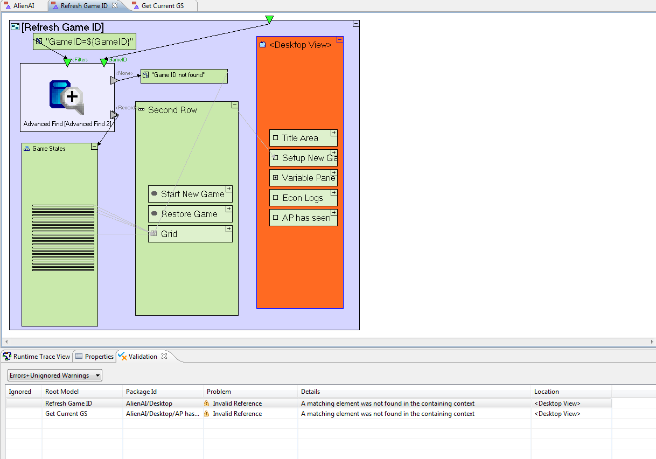Click the green GameID input triangle
The image size is (656, 459).
click(104, 63)
